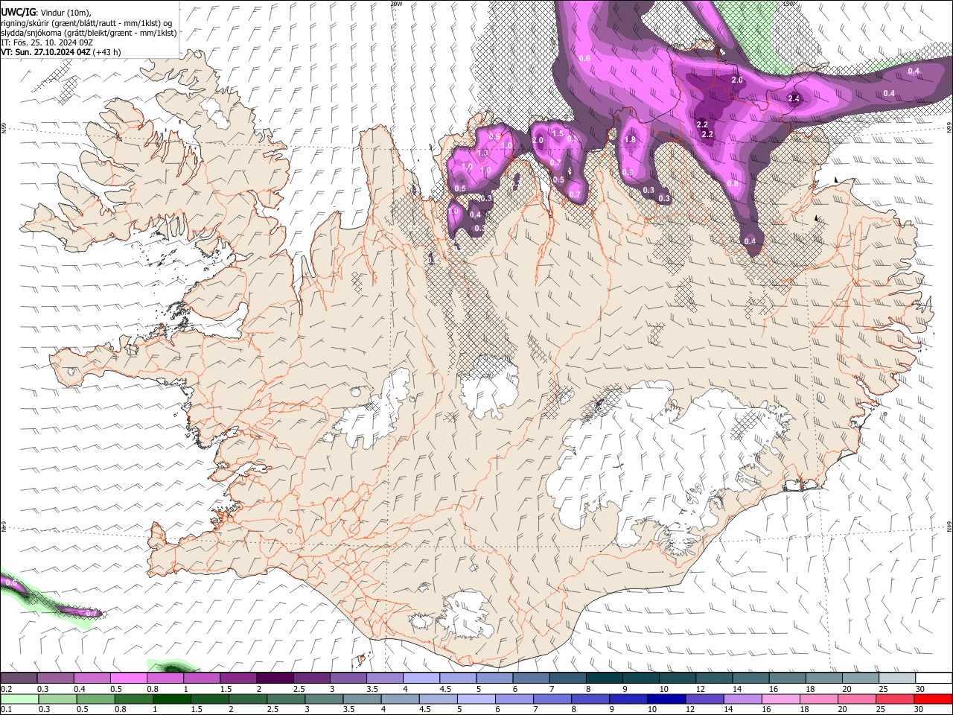Click the 0.1 label under the rain scale

point(6,710)
